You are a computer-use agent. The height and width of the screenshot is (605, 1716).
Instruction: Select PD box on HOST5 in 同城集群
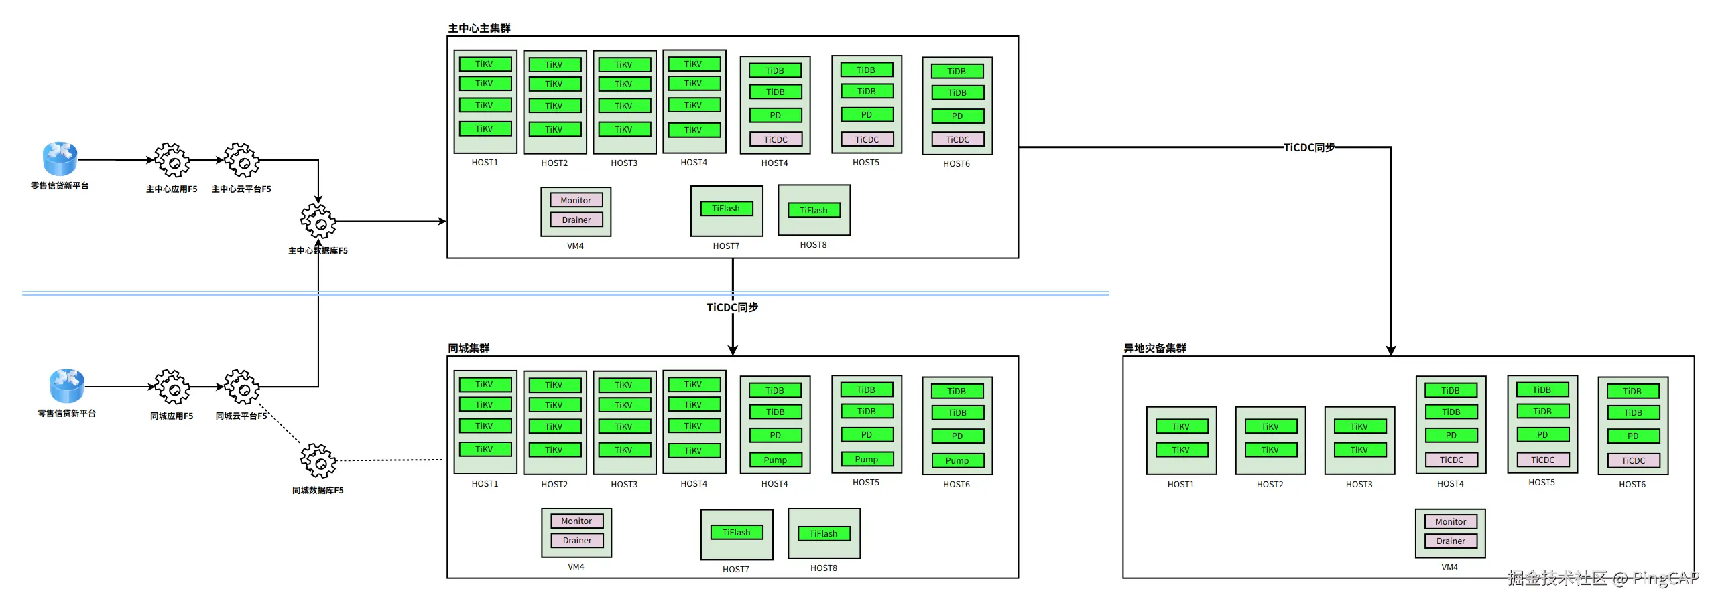tap(867, 434)
